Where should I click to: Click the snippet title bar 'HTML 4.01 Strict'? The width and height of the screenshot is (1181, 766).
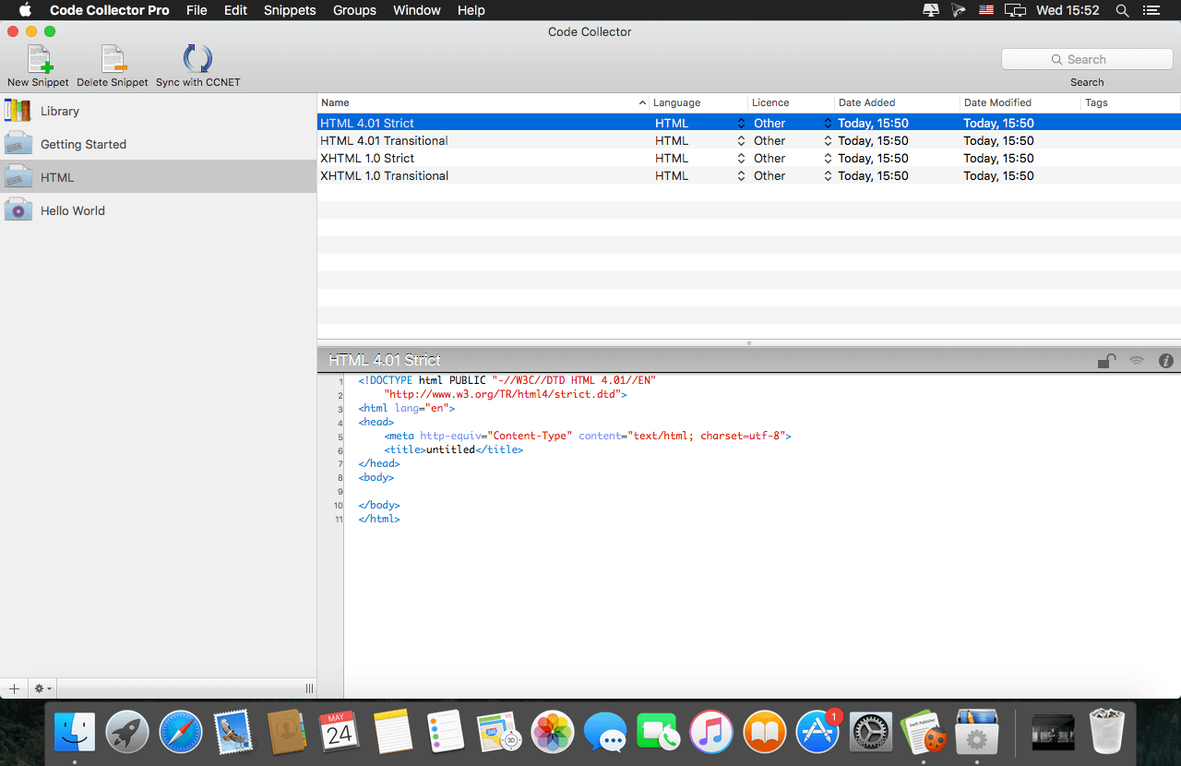click(x=385, y=360)
